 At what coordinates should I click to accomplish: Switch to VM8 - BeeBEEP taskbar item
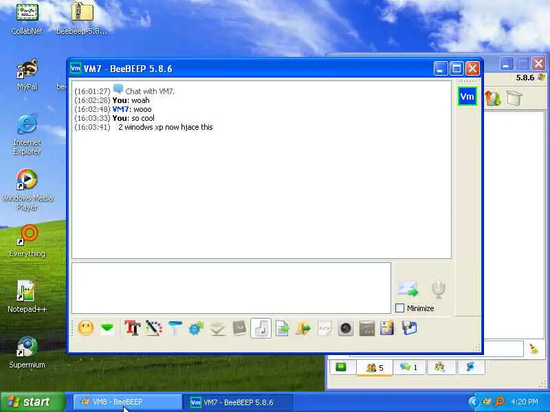128,402
